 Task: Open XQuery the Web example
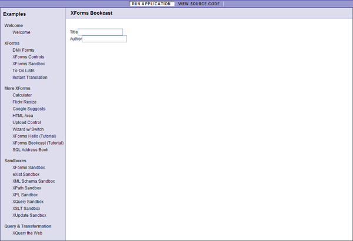[x=27, y=233]
